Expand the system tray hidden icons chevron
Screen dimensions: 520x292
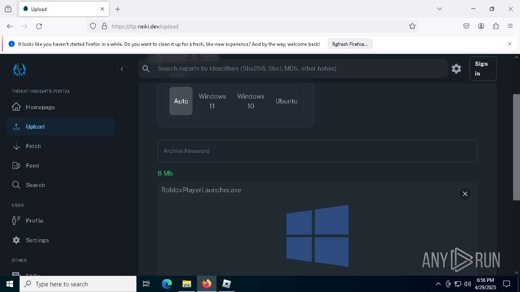[x=438, y=284]
